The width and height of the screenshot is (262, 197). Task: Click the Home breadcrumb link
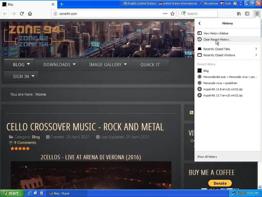tap(41, 94)
